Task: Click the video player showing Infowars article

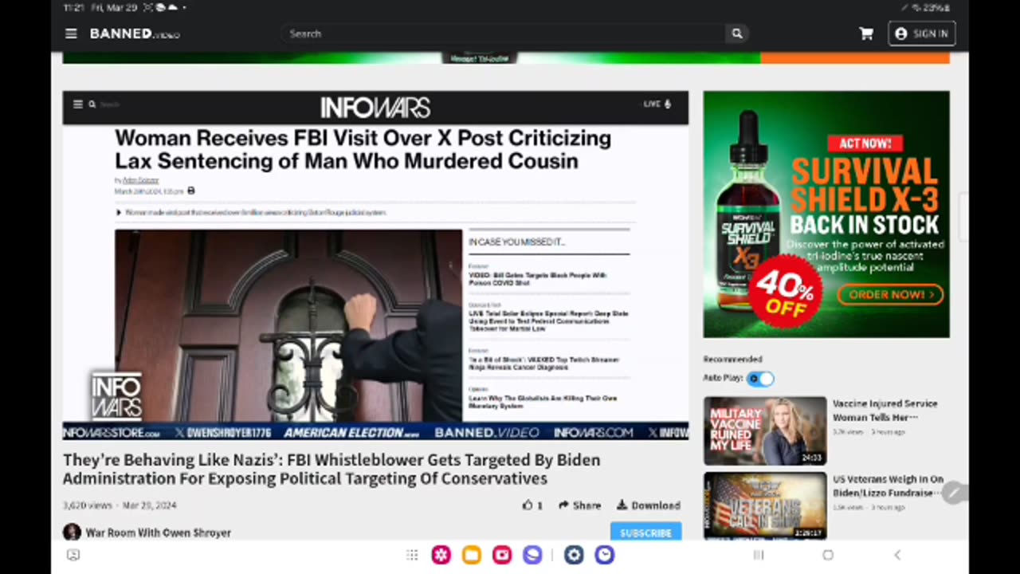Action: click(375, 265)
